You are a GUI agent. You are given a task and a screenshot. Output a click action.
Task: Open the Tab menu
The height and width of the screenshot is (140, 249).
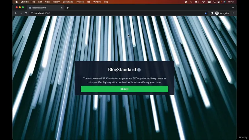89,2
